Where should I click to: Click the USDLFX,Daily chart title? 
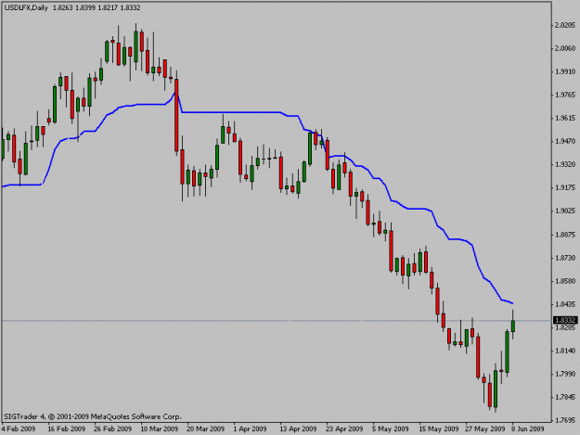(26, 7)
